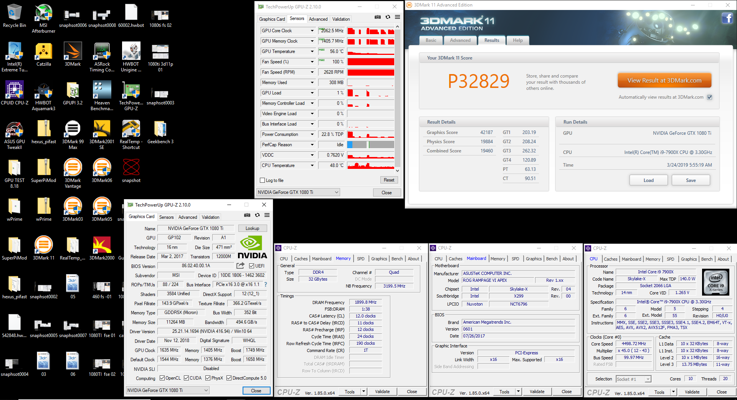Toggle PhysX computing checkbox

[208, 378]
